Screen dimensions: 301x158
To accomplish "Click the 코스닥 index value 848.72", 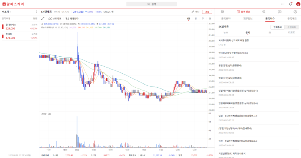I will click(106, 155).
